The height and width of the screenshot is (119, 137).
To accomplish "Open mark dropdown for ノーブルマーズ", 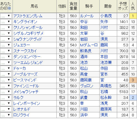I will coord(6,74).
